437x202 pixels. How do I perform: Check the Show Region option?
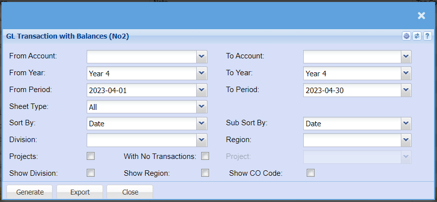(x=205, y=173)
